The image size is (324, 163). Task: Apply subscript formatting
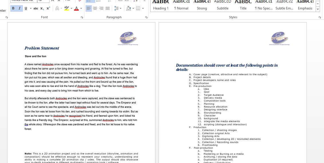[x=42, y=9]
